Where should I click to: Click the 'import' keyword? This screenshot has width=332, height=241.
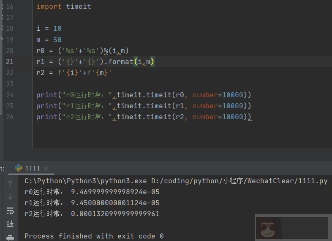[x=49, y=7]
